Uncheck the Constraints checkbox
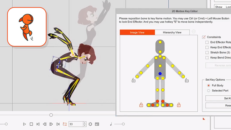Screen dimensions: 231x130 204,37
